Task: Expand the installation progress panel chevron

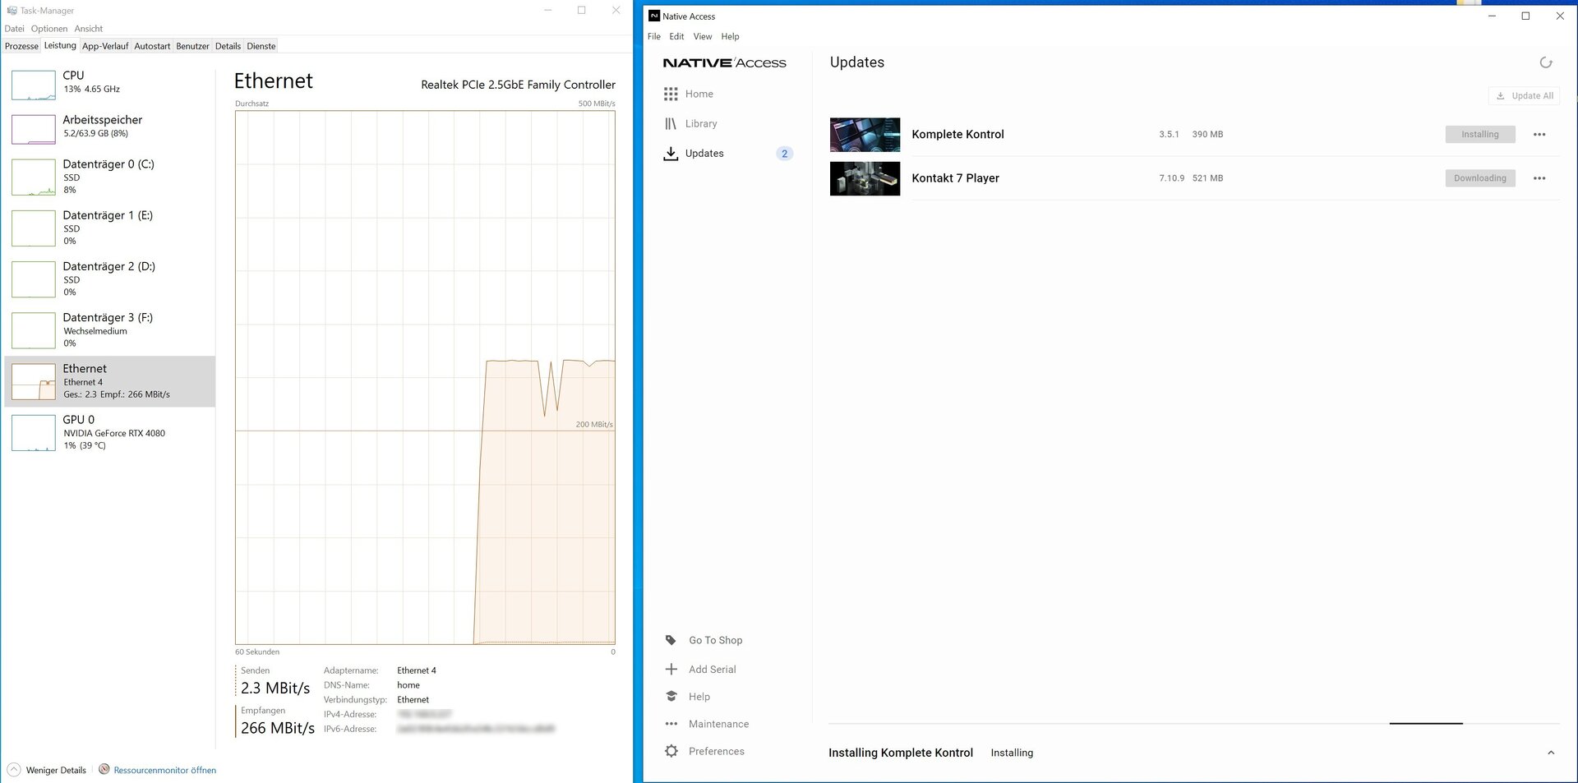Action: click(1551, 753)
